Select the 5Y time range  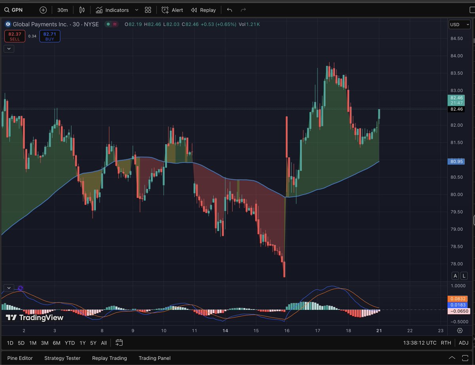click(x=93, y=343)
